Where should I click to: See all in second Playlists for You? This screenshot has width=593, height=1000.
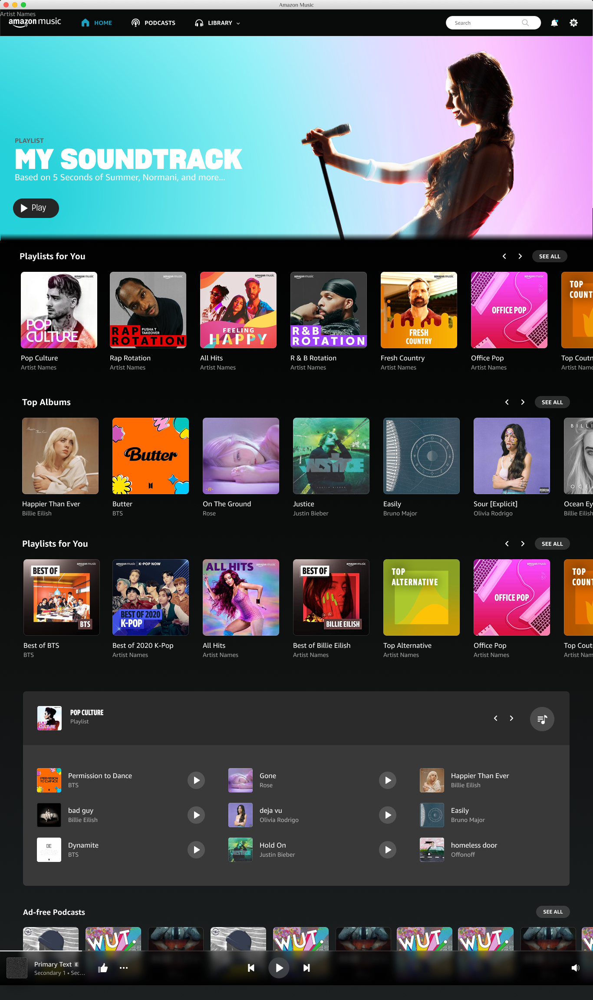click(552, 544)
